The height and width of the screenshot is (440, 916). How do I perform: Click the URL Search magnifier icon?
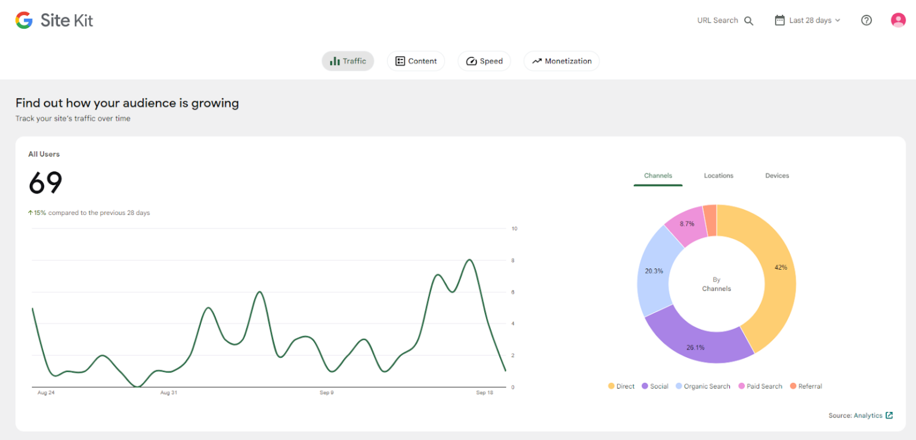click(748, 20)
